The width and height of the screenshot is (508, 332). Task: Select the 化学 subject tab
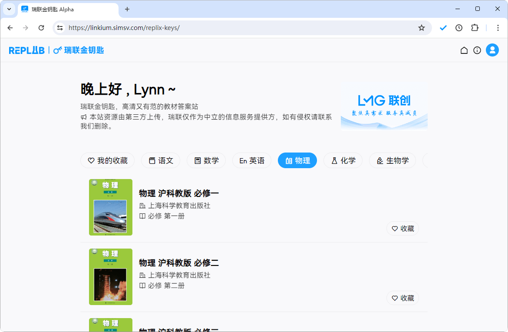[343, 160]
